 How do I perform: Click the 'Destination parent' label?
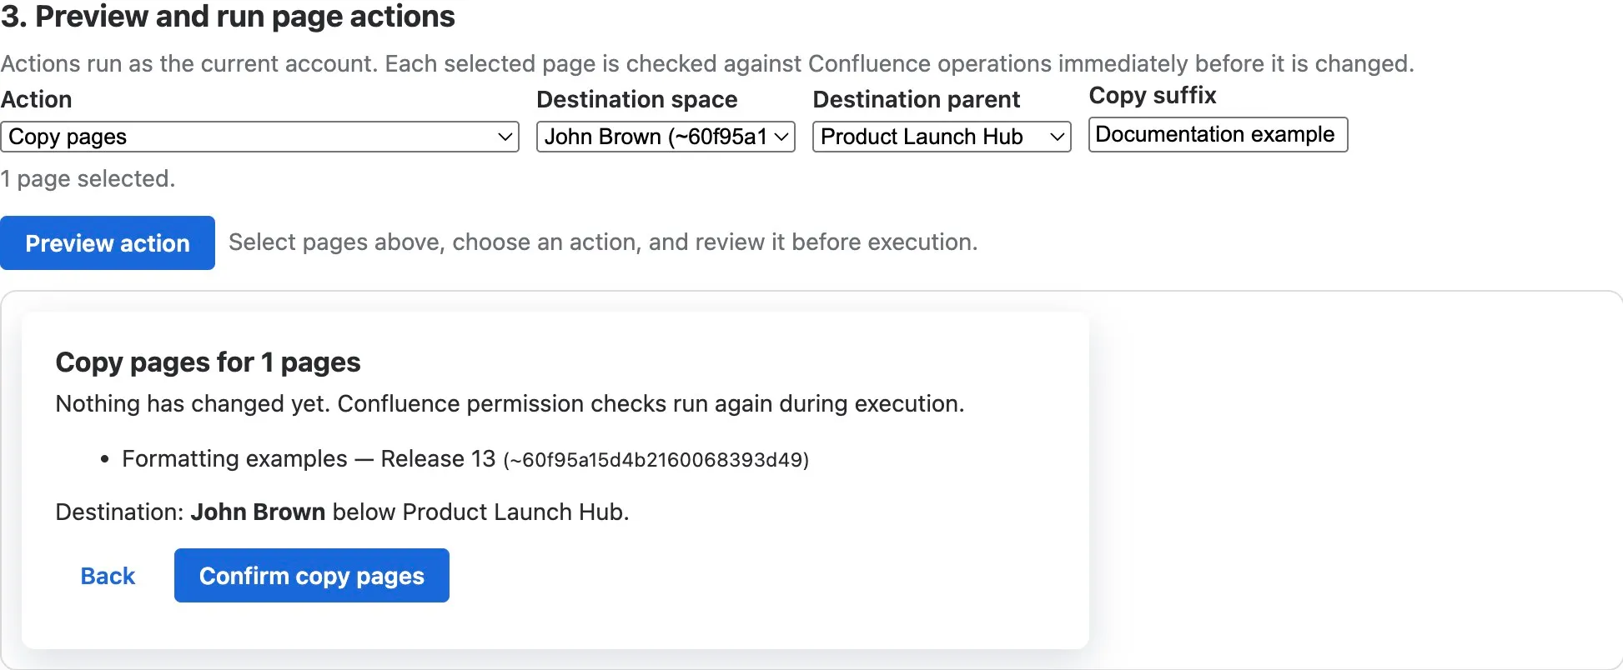coord(917,99)
